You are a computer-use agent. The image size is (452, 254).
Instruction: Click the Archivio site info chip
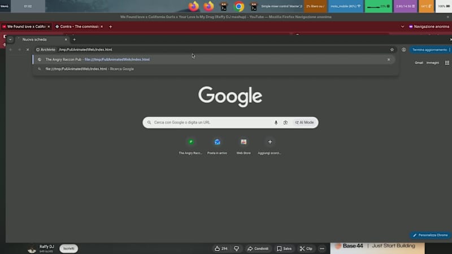pyautogui.click(x=46, y=50)
